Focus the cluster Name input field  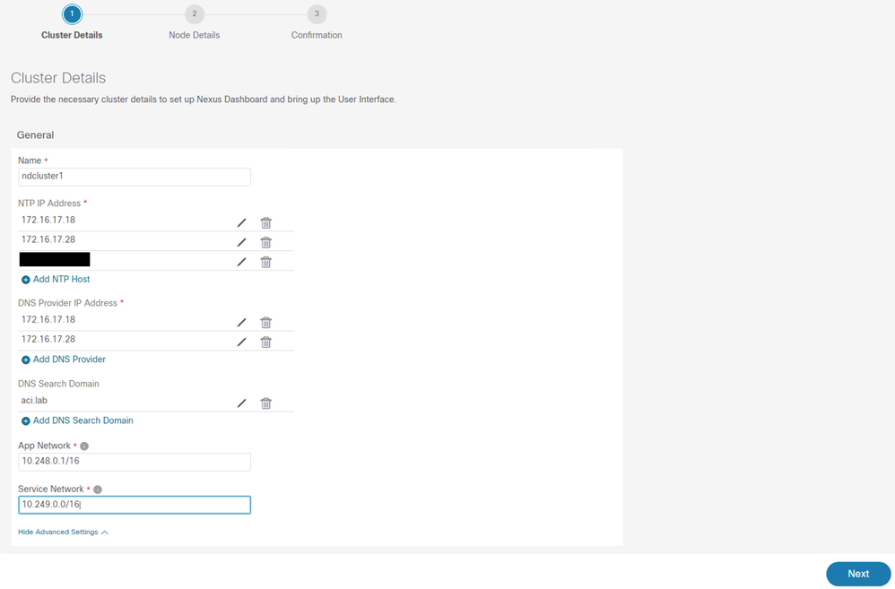click(x=135, y=177)
